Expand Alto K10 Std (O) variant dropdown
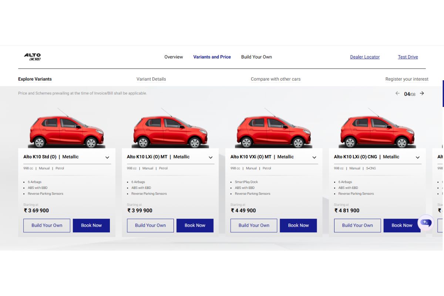This screenshot has height=296, width=444. tap(107, 157)
